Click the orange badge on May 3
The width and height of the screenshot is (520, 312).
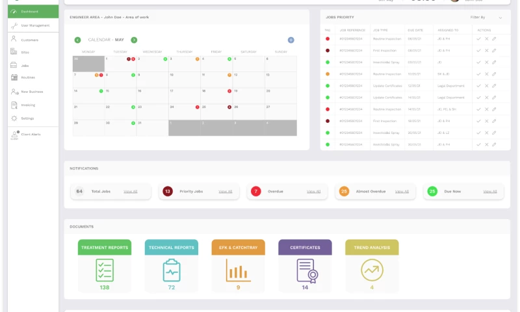[x=198, y=59]
